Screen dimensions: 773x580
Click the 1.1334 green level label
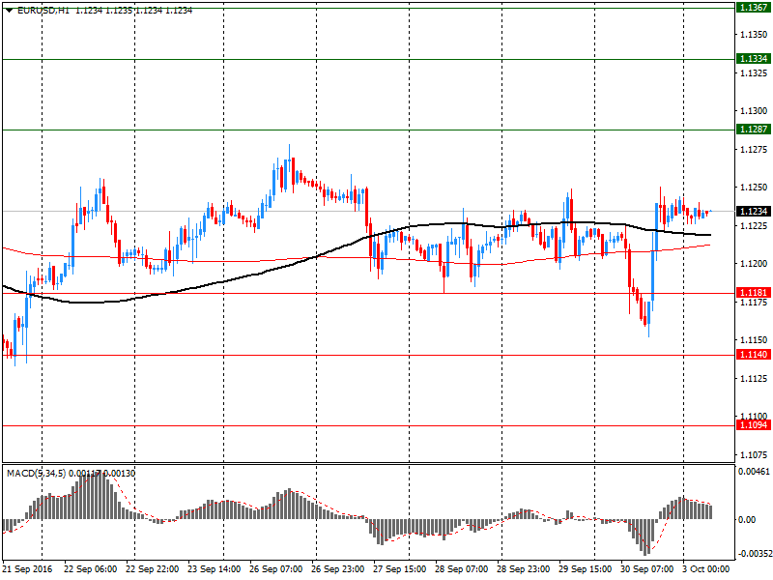pyautogui.click(x=754, y=59)
